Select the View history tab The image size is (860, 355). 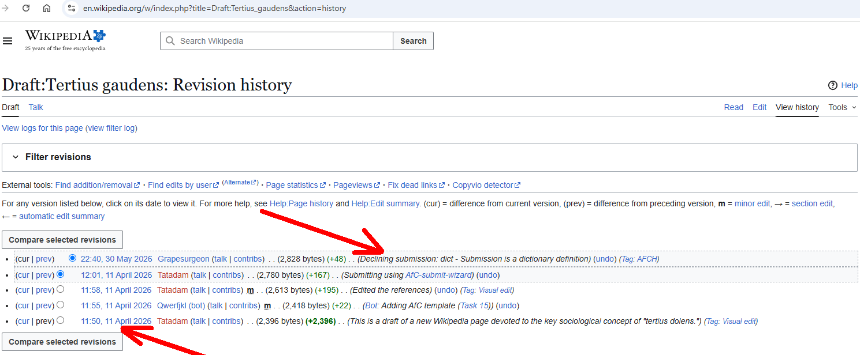click(797, 107)
